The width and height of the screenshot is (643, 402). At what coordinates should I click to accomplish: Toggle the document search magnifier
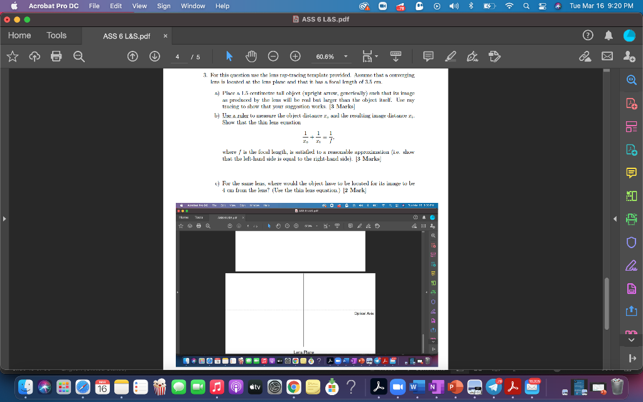point(77,57)
